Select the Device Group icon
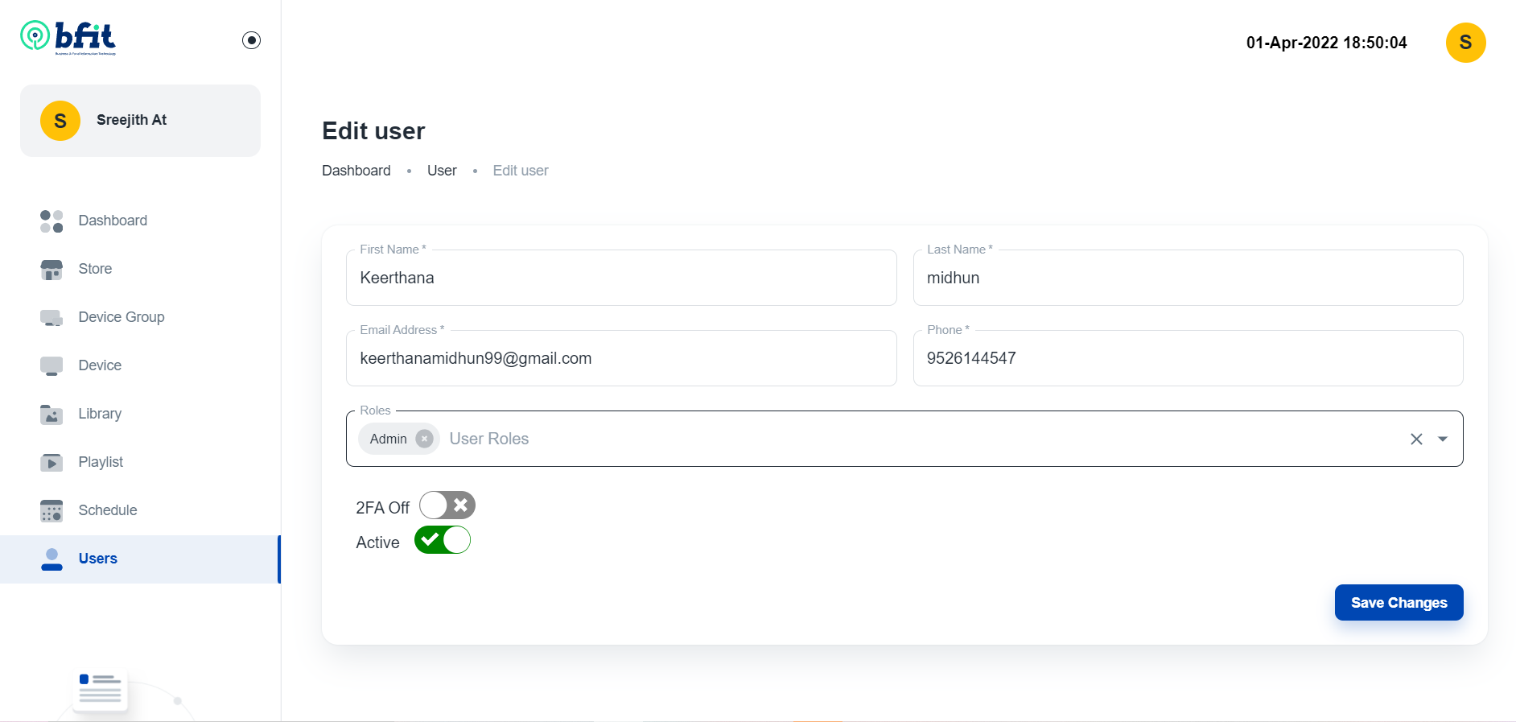The image size is (1516, 722). tap(51, 317)
